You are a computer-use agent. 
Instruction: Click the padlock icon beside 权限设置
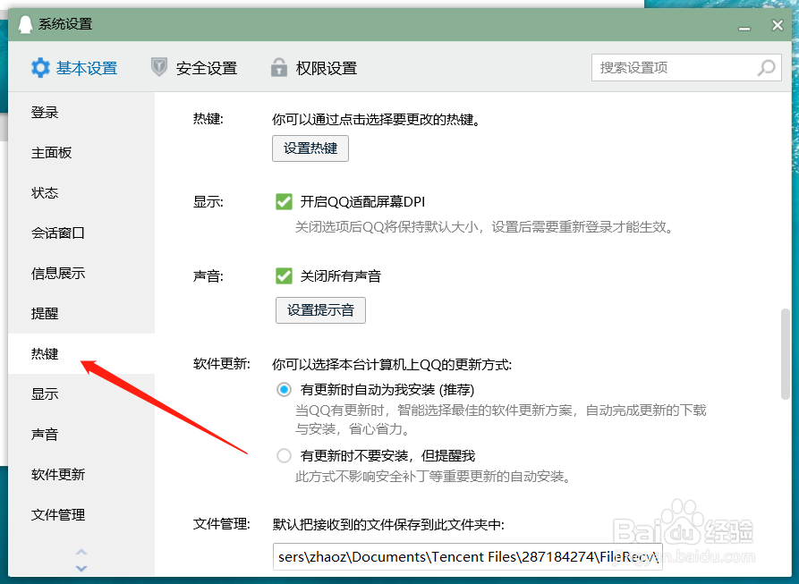(279, 67)
